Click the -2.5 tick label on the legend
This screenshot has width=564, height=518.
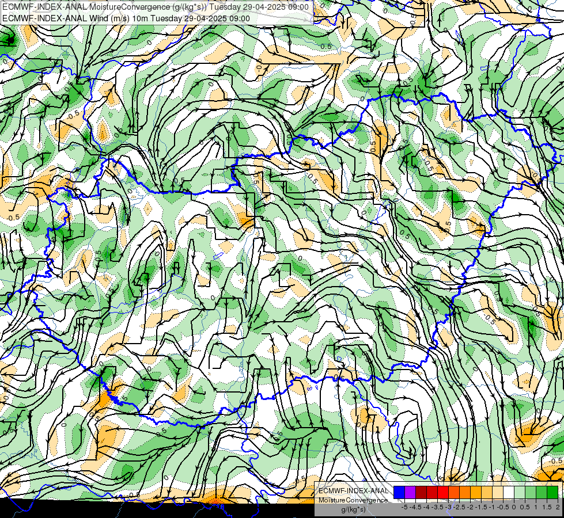click(x=459, y=507)
